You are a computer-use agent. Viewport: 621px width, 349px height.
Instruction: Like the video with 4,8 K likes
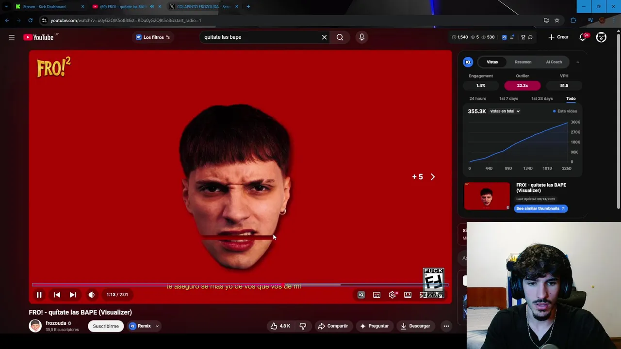(280, 326)
